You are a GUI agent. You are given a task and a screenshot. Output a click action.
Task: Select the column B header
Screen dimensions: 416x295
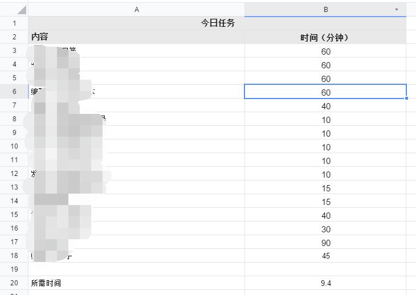pos(325,10)
